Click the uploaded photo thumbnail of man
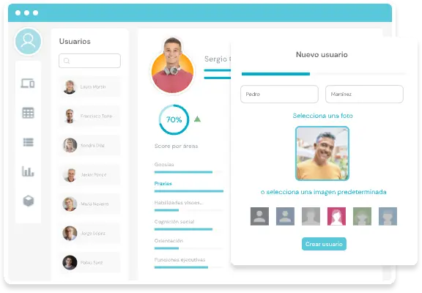This screenshot has height=293, width=422. pyautogui.click(x=322, y=153)
